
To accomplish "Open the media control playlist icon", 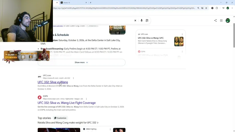I will coord(223,8).
